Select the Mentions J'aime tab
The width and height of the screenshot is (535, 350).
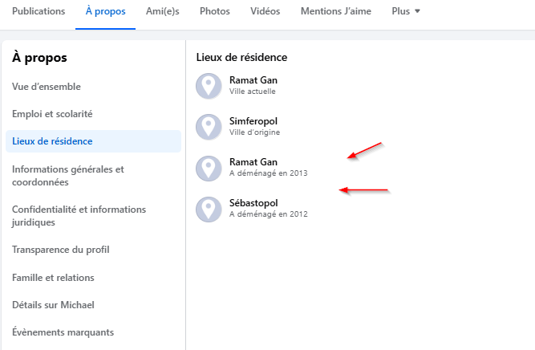coord(336,11)
